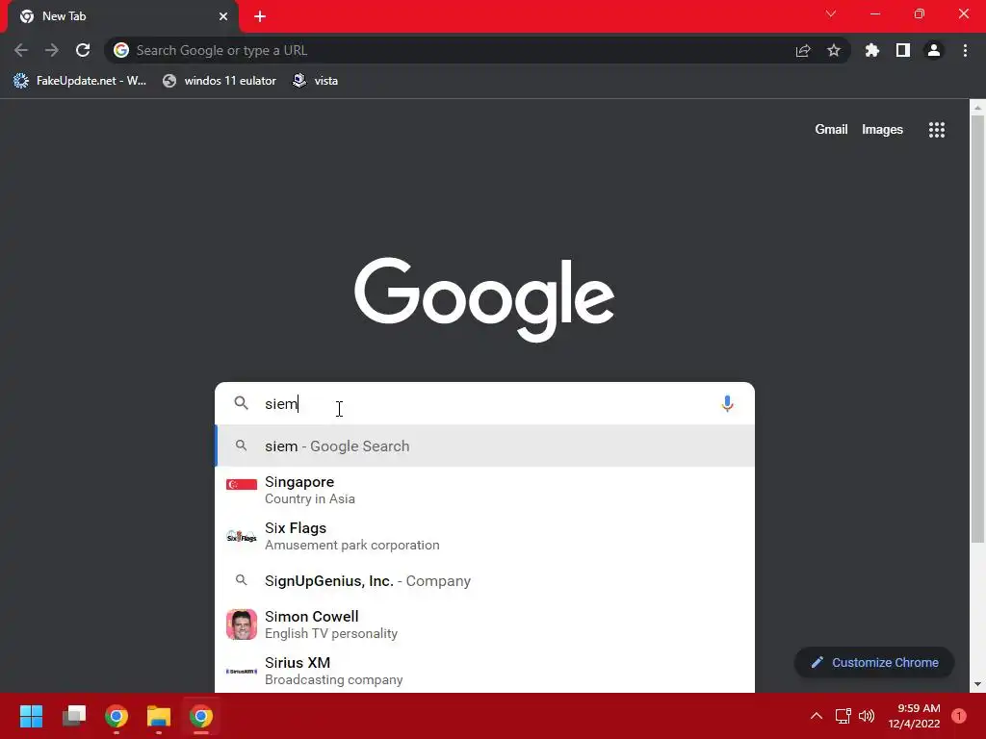Open the Google apps grid
This screenshot has height=739, width=986.
[x=936, y=130]
